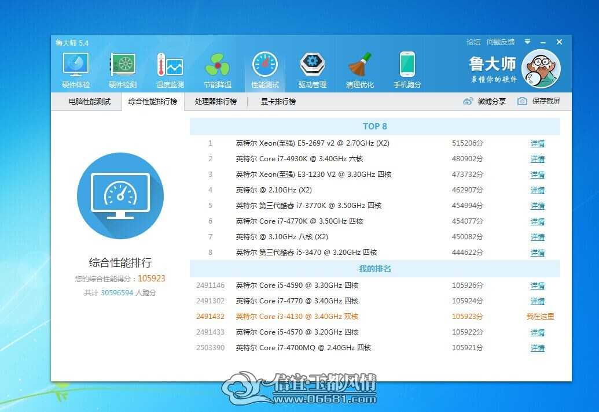This screenshot has height=412, width=599.
Task: Open the 节能降温 fan cooling icon
Action: (x=218, y=64)
